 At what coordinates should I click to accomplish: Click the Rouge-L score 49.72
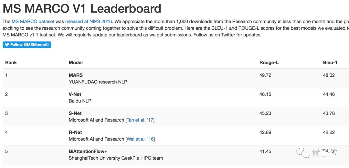(x=265, y=75)
